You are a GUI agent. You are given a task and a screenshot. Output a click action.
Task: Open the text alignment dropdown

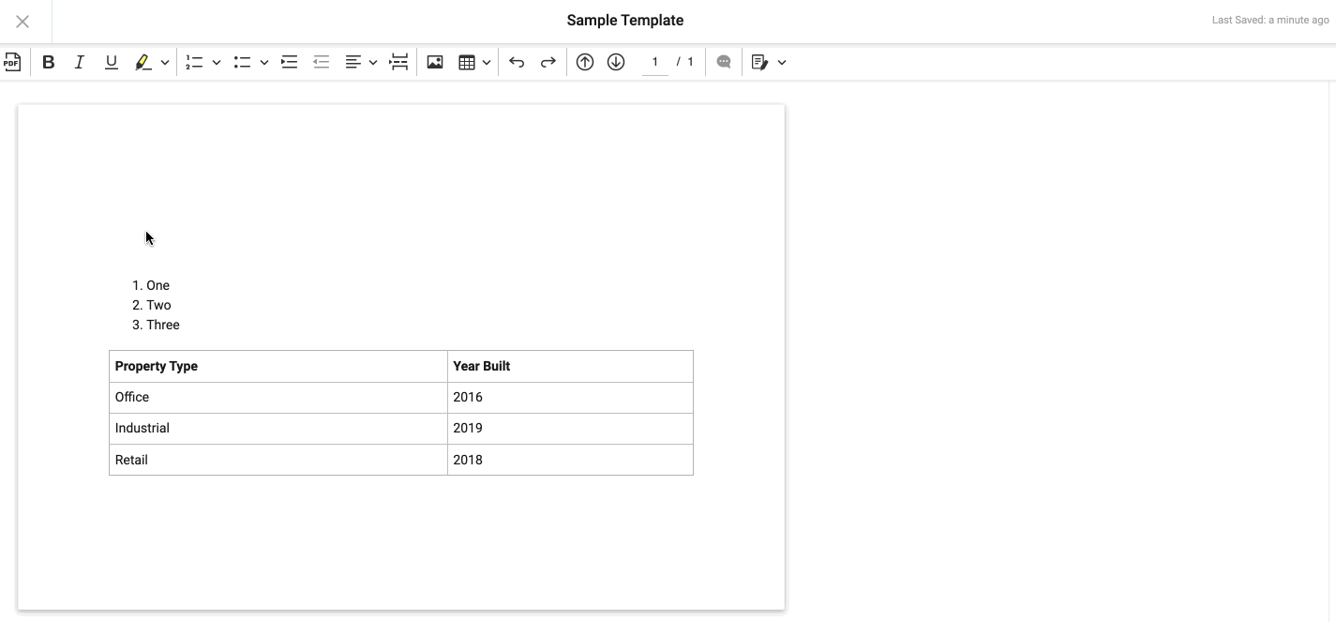pos(373,62)
